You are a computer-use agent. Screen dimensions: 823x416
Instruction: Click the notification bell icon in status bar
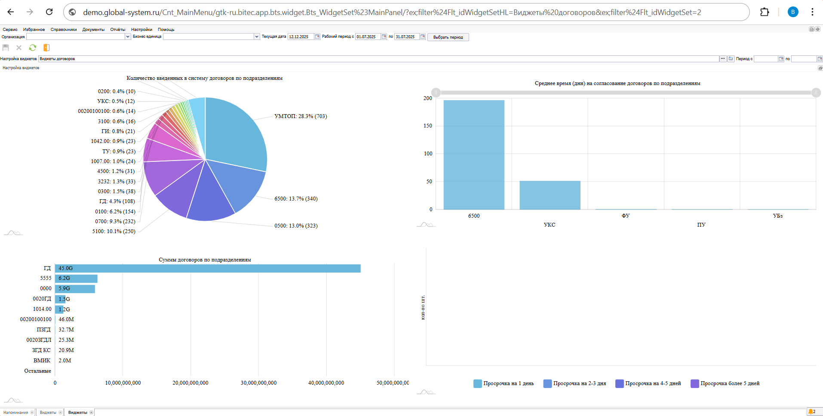pyautogui.click(x=811, y=412)
